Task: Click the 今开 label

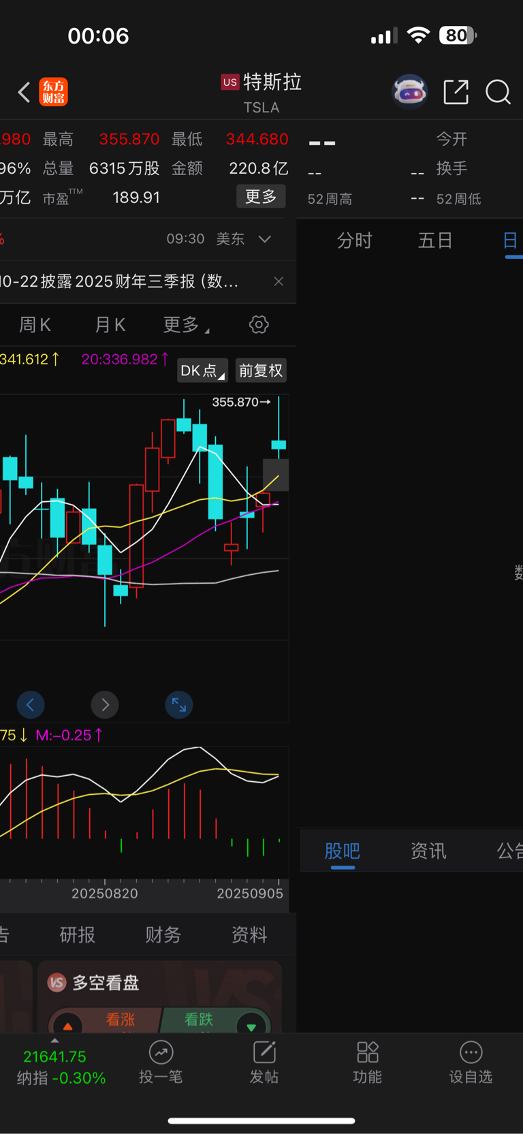Action: (452, 139)
